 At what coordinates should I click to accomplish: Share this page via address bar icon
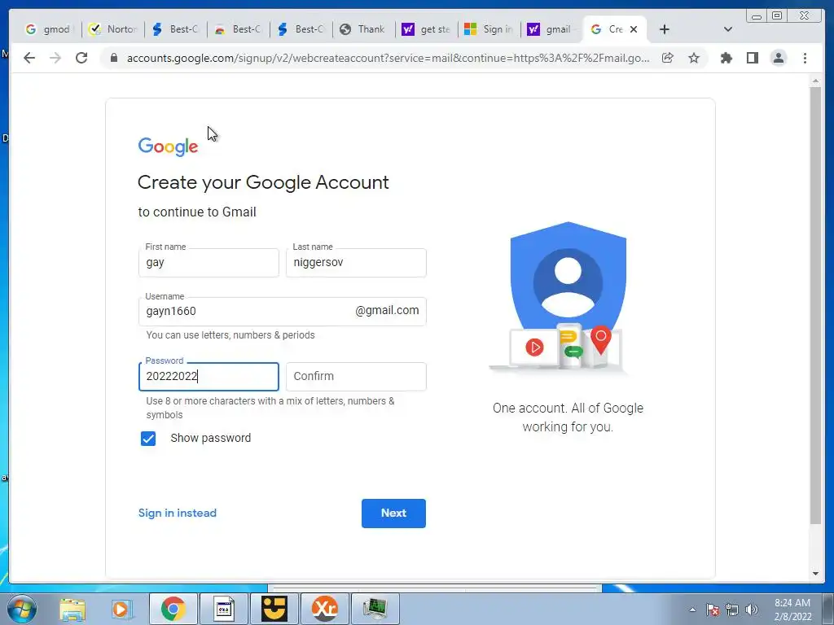click(668, 58)
